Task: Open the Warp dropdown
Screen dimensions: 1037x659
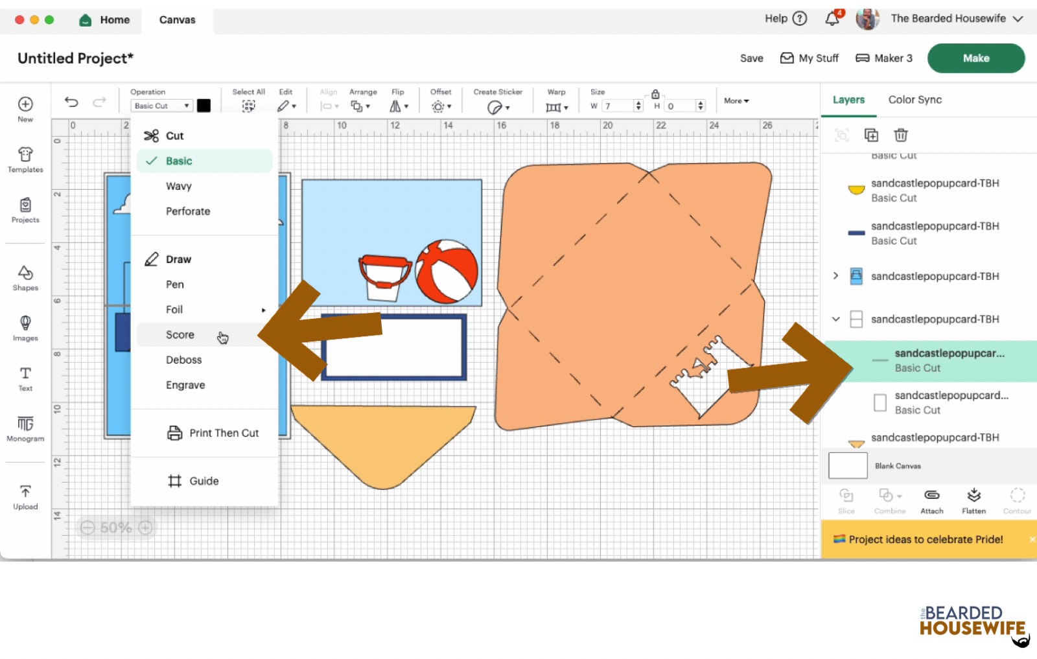Action: point(557,106)
